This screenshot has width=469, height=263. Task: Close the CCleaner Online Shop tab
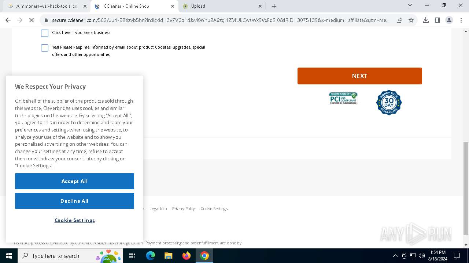coord(173,6)
